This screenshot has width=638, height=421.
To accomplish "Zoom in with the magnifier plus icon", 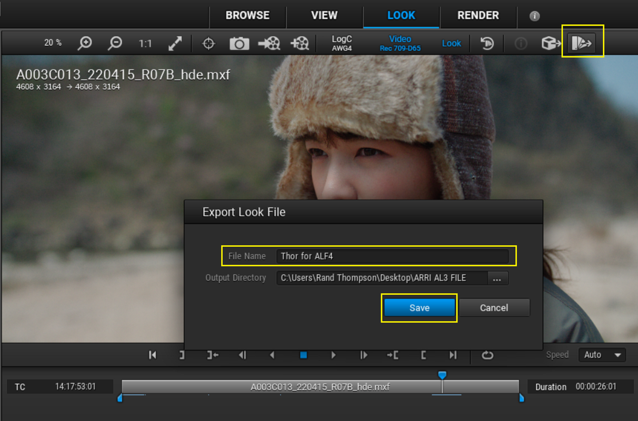I will coord(85,43).
